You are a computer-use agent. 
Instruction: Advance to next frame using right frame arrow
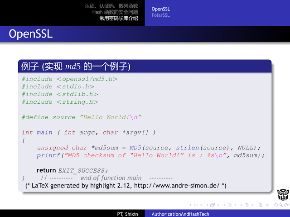click(x=218, y=205)
